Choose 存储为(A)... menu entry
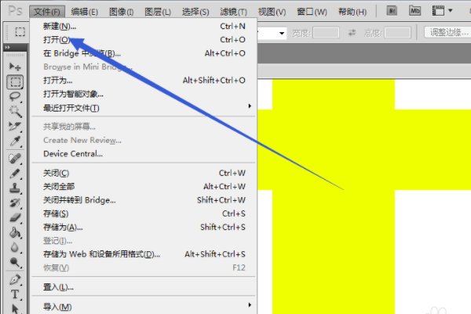 coord(144,227)
